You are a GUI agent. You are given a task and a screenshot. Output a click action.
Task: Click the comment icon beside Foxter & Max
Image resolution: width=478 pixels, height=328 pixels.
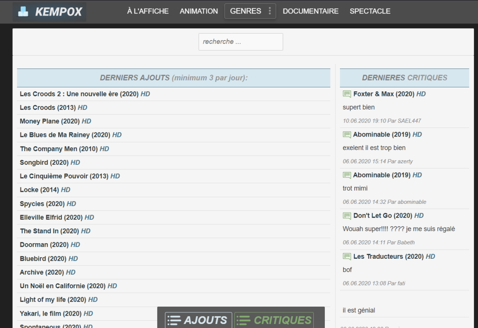pos(347,94)
